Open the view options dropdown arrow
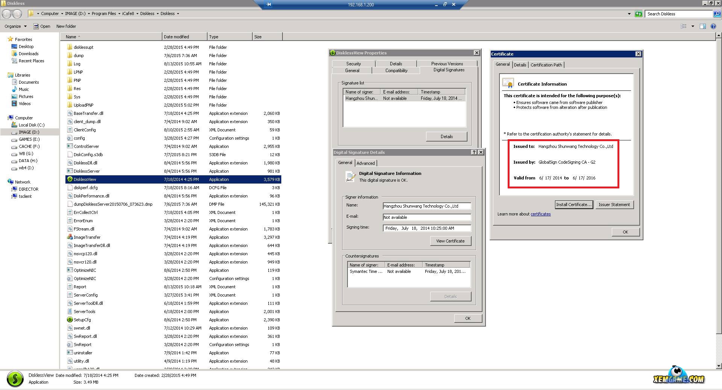The image size is (722, 390). point(693,26)
